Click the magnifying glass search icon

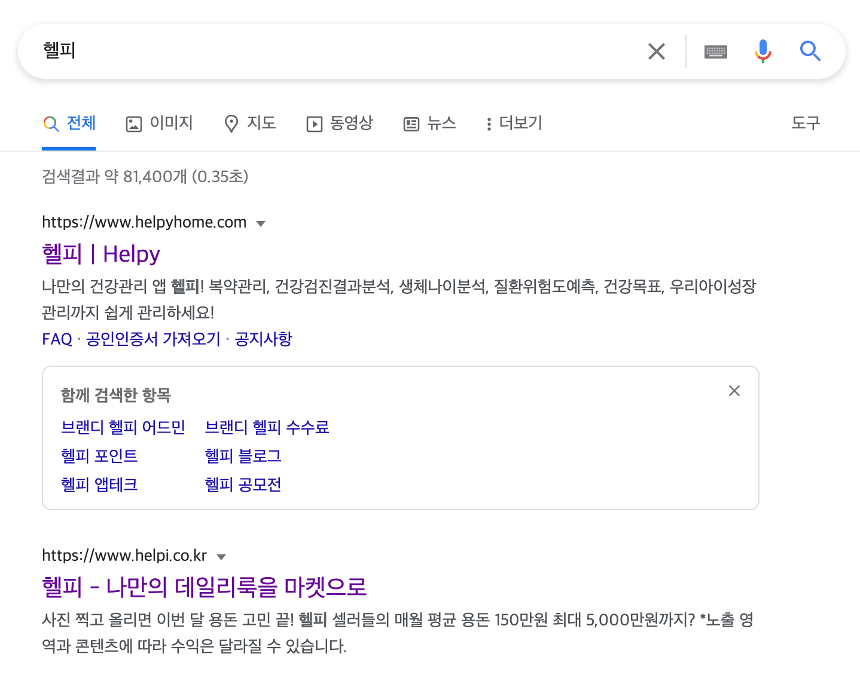pos(810,51)
